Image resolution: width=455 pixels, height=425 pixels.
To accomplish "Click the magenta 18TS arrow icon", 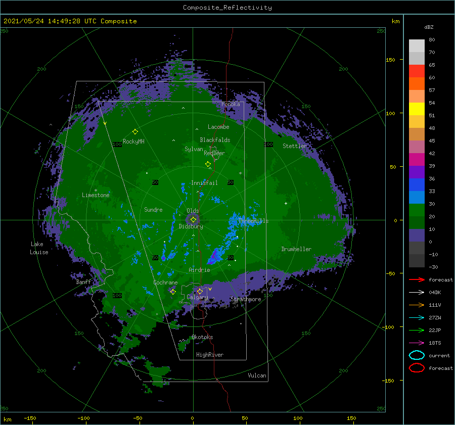I will coord(417,343).
